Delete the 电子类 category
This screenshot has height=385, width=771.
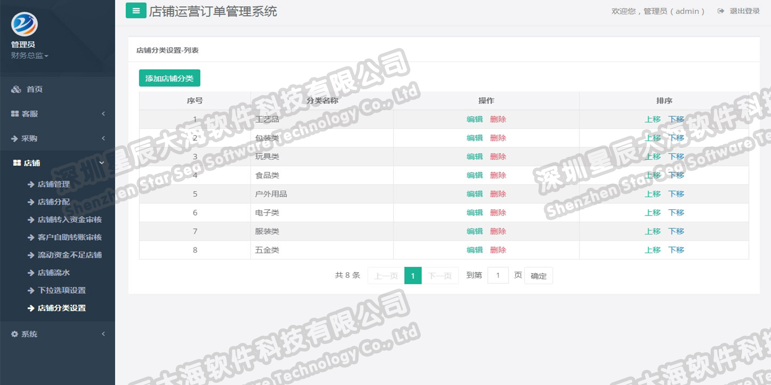pos(498,213)
